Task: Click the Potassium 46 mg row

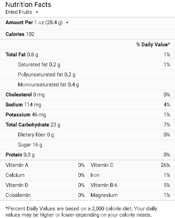Action: pyautogui.click(x=87, y=115)
